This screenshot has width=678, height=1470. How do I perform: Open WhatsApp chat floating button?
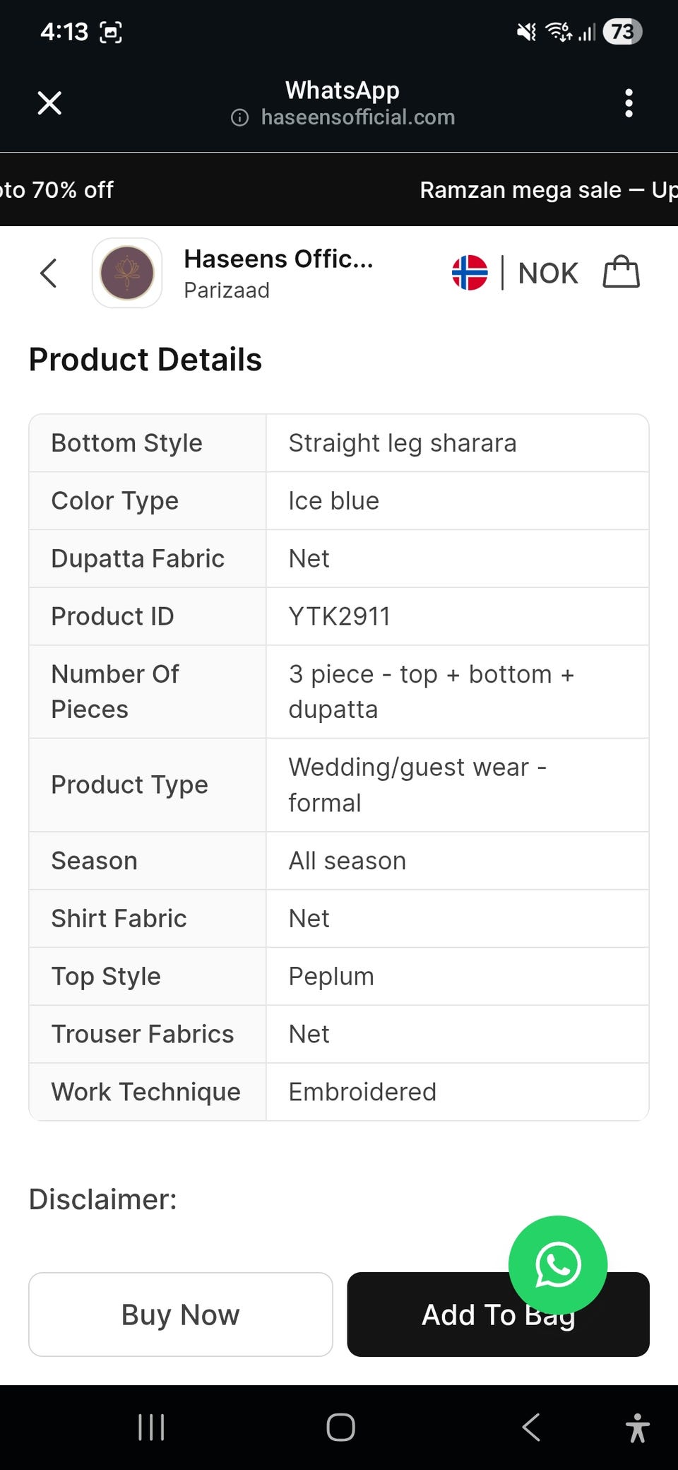coord(558,1265)
